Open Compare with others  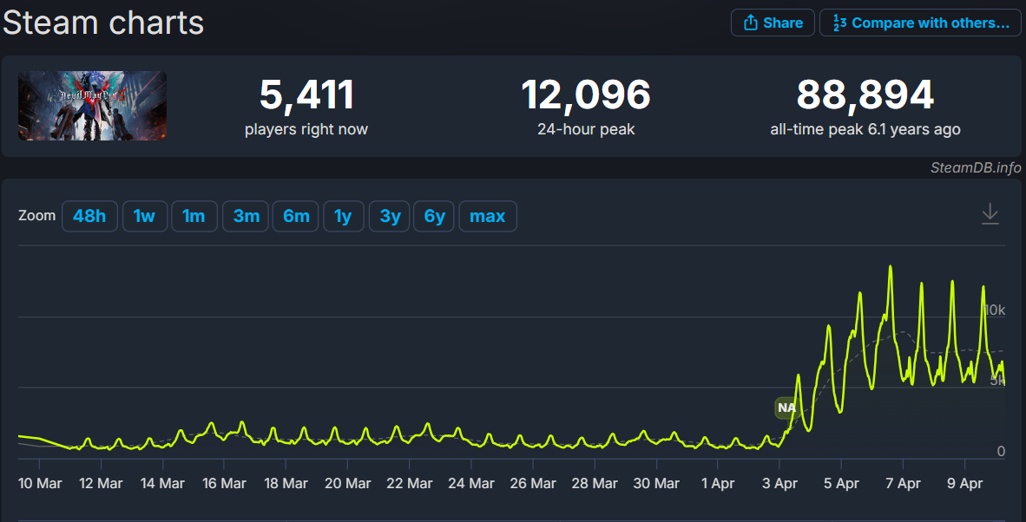coord(920,23)
